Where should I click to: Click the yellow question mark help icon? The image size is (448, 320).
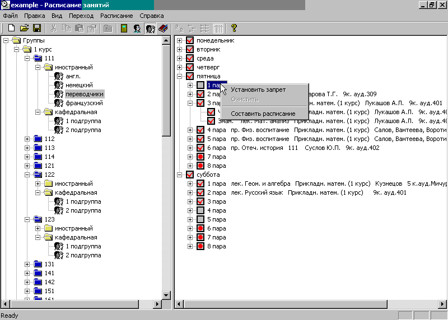[x=234, y=28]
